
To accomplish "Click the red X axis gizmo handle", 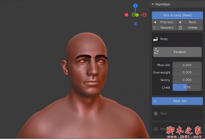I will pos(144,15).
